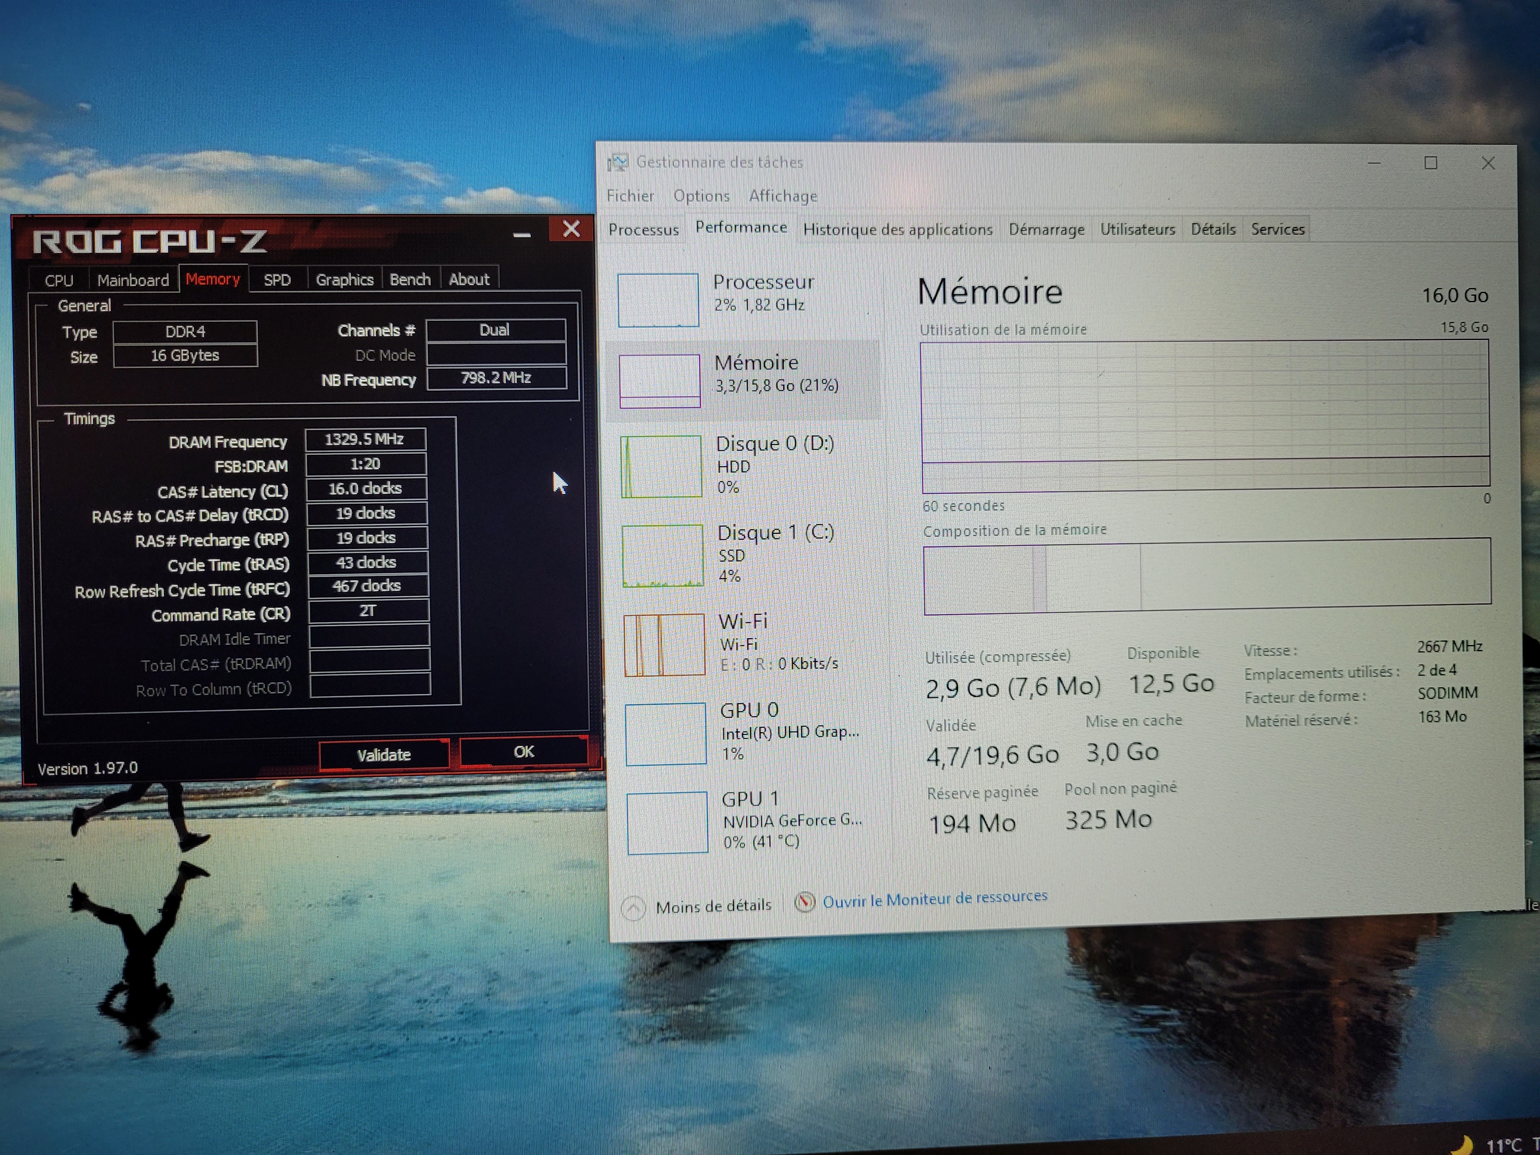Open the Mainboard tab in CPU-Z

click(133, 281)
